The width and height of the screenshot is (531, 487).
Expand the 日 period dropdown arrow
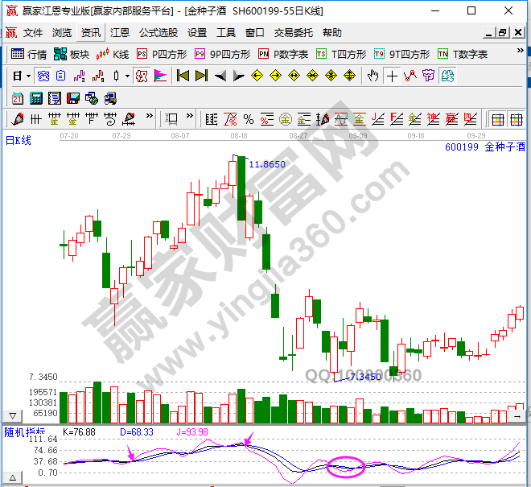pos(28,76)
